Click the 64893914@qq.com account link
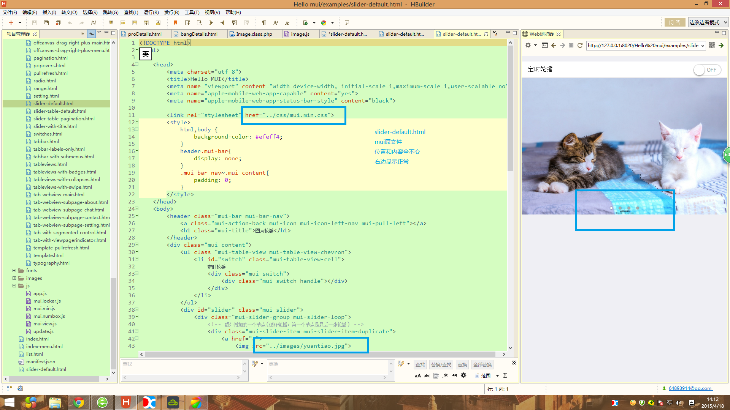730x410 pixels. 690,388
